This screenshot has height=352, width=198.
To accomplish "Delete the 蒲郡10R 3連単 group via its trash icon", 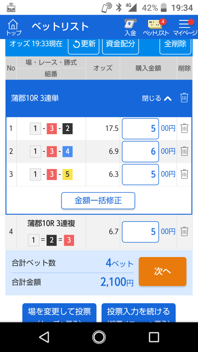I will coord(184,98).
